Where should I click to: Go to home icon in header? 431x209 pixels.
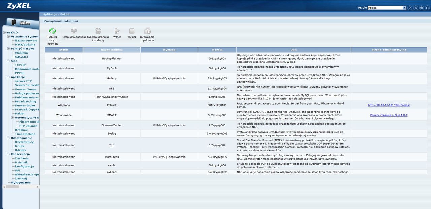tap(421, 8)
